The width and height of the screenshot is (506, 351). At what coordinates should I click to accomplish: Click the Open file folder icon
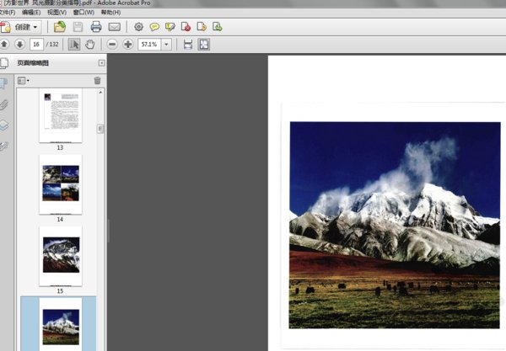click(60, 27)
